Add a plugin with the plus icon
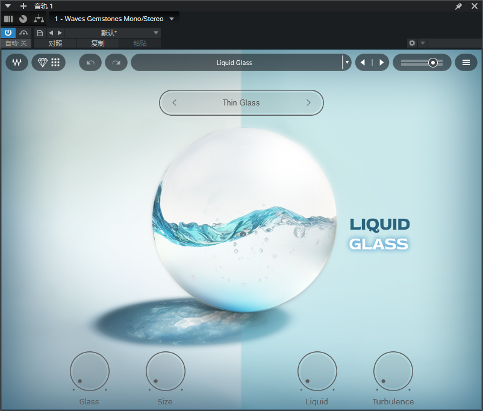 click(23, 6)
